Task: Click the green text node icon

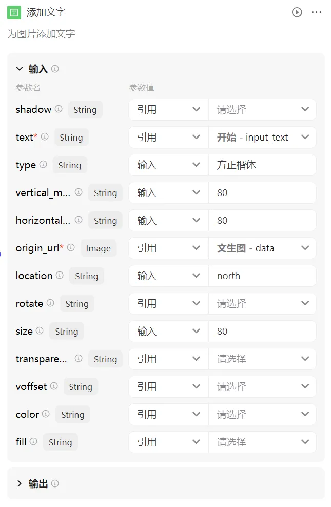Action: coord(14,13)
